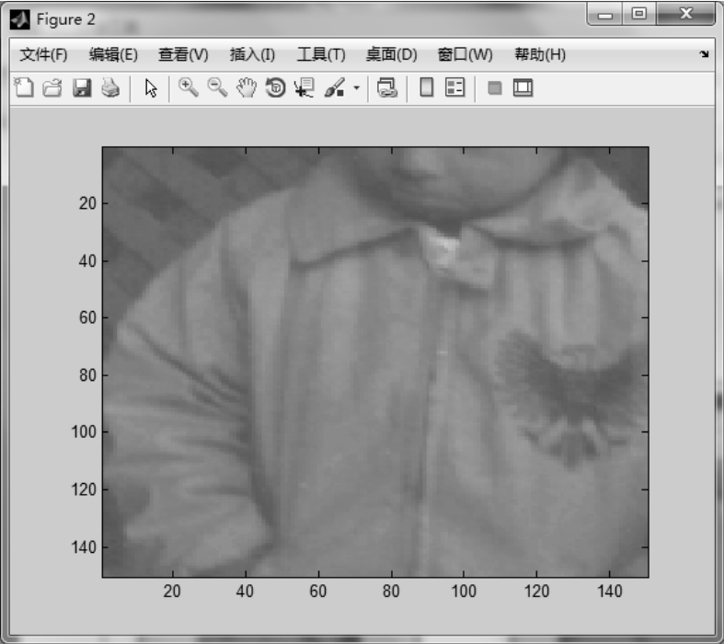This screenshot has height=644, width=724.
Task: Open the 插入(I) menu
Action: (x=253, y=54)
